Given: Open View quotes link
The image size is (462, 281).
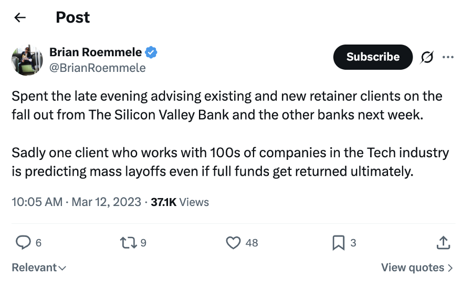Looking at the screenshot, I should 413,267.
